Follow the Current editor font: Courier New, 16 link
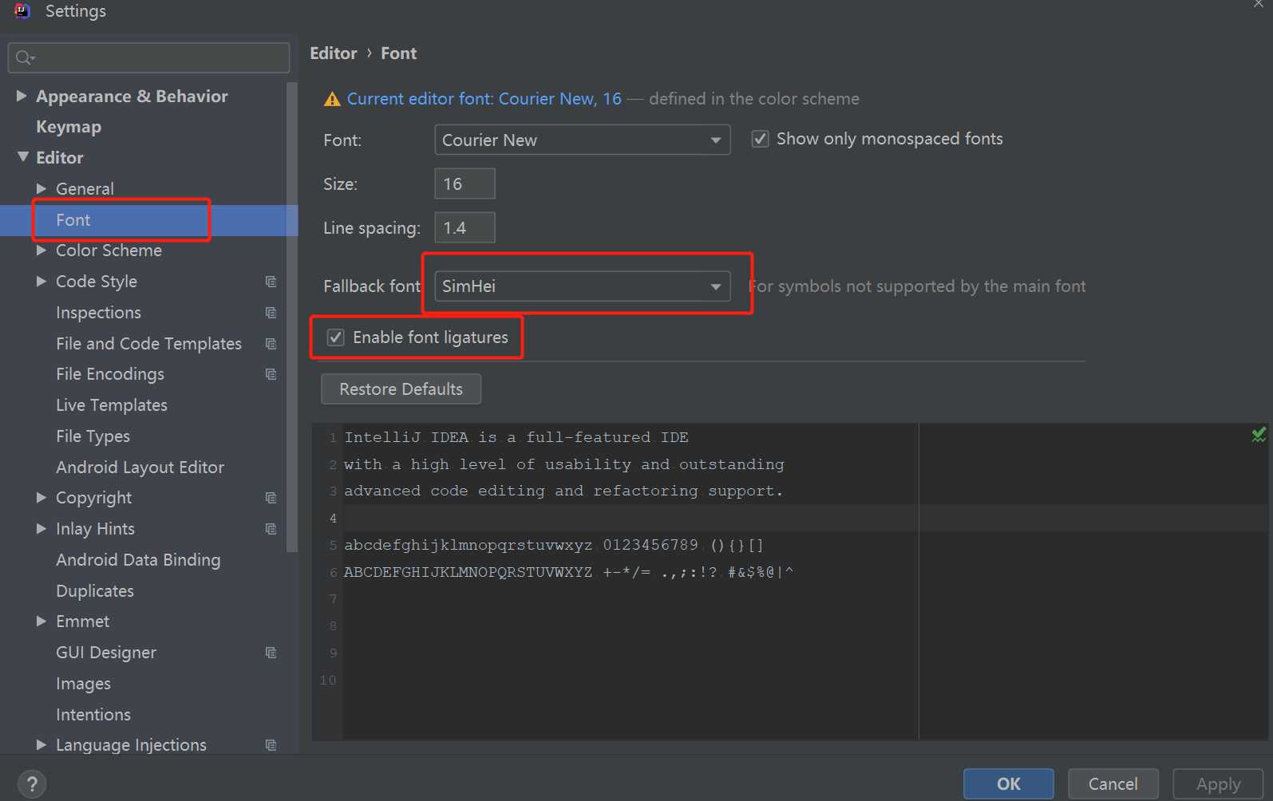This screenshot has height=801, width=1273. (484, 99)
